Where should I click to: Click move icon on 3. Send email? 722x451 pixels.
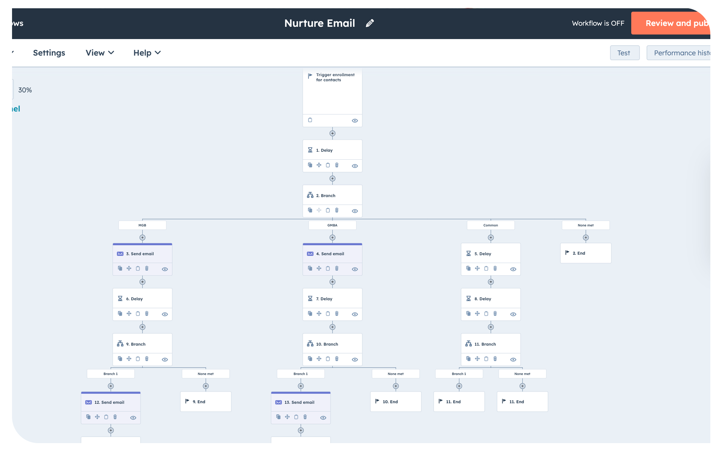coord(129,268)
